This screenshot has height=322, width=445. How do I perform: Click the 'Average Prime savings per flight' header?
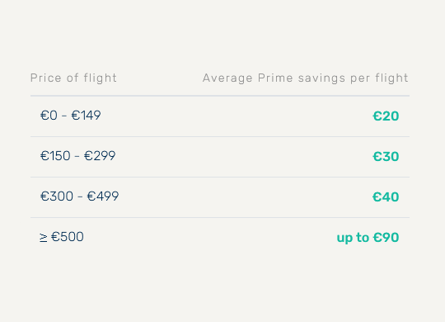306,78
